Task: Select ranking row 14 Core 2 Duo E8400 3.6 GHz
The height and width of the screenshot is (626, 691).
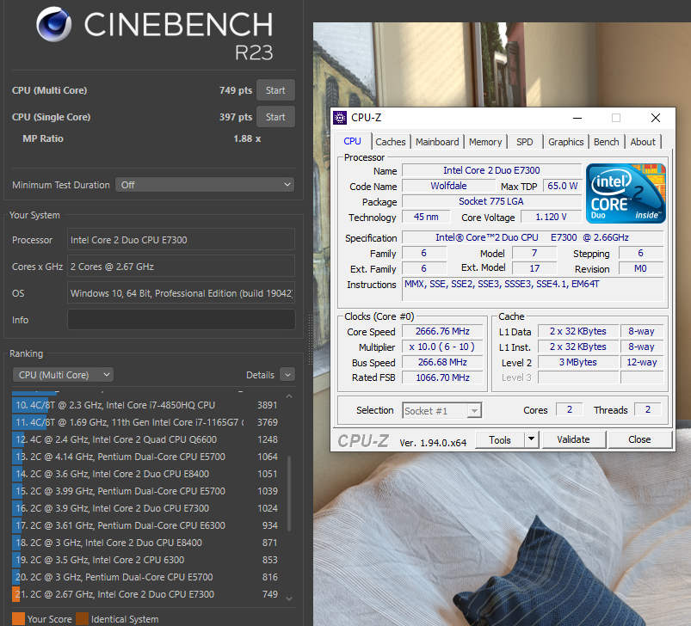Action: tap(147, 474)
